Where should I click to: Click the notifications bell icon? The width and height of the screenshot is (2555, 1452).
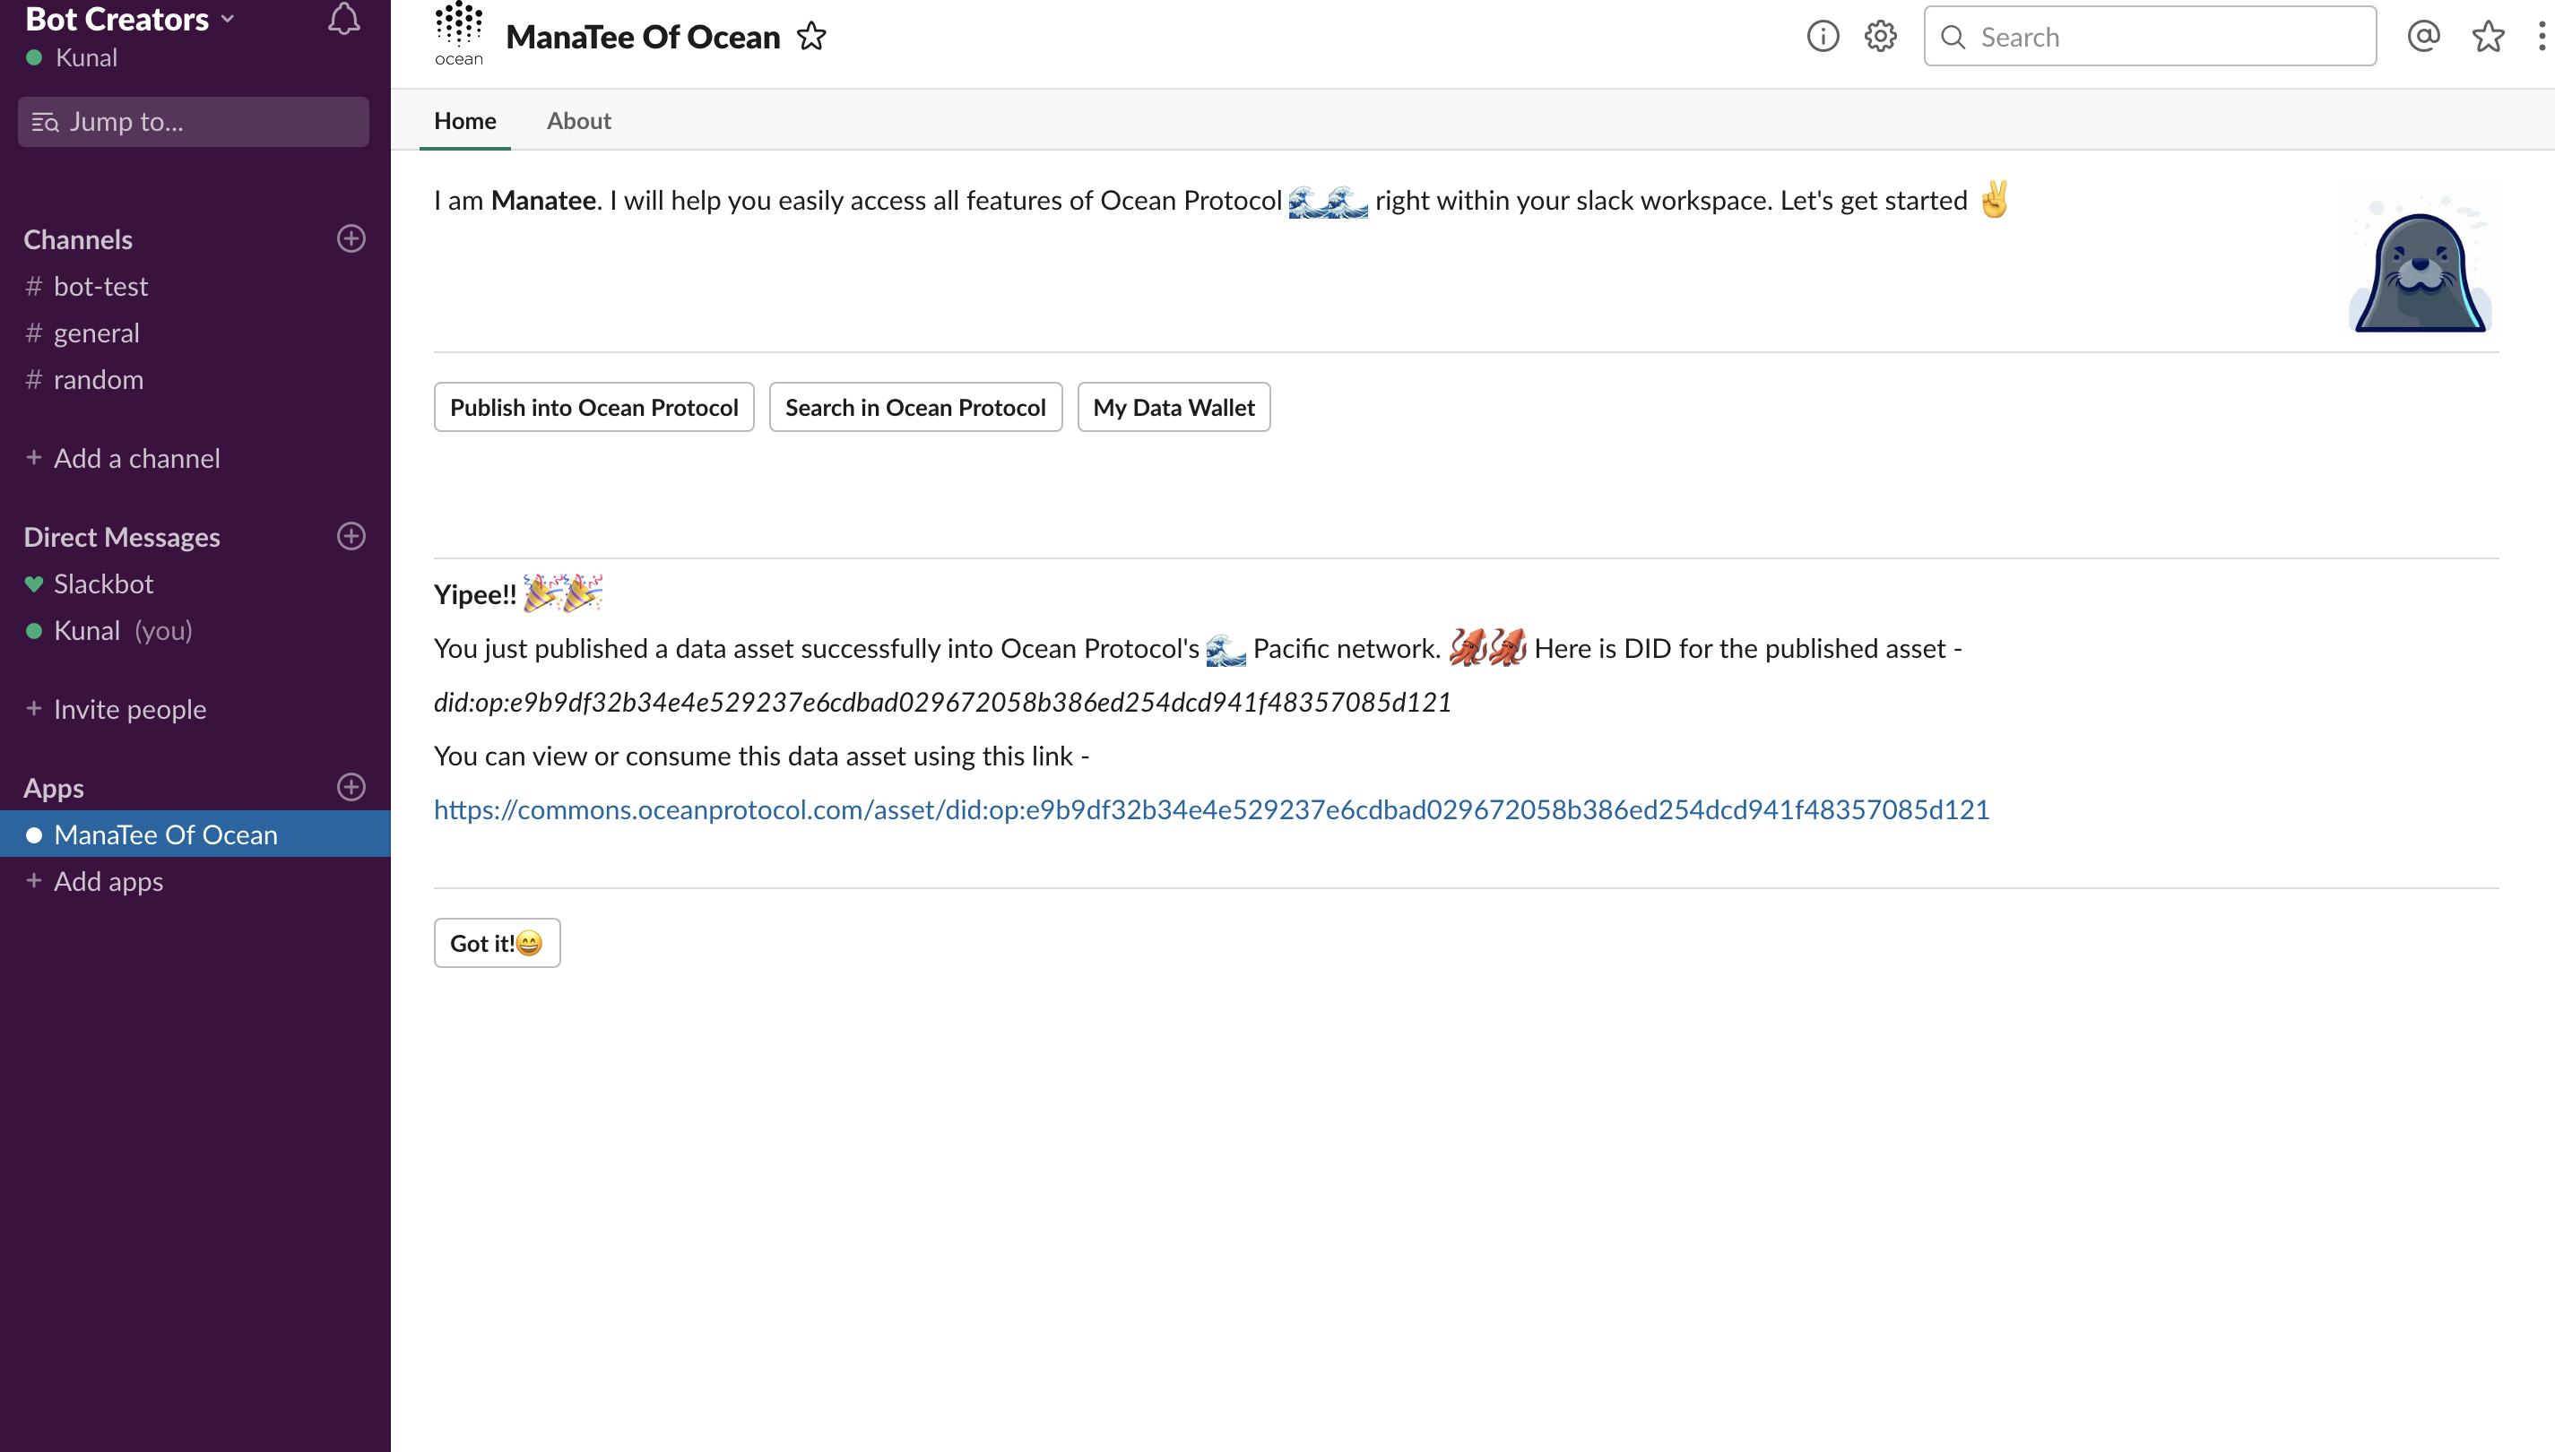click(x=343, y=19)
